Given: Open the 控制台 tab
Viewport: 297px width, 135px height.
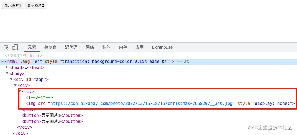Looking at the screenshot, I should pyautogui.click(x=51, y=47).
